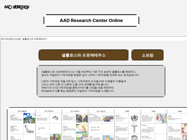Click the AAD Workshop logo
187x140 pixels.
click(x=17, y=7)
